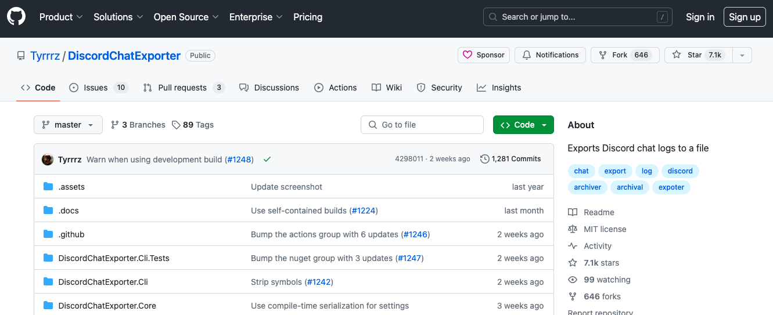Viewport: 773px width, 315px height.
Task: Open the #1247 nuget group link
Action: click(409, 258)
